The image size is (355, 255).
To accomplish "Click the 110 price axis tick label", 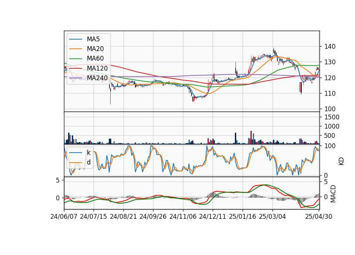I will (330, 93).
